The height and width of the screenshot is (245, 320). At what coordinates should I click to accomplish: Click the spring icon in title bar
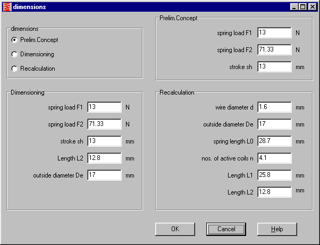[7, 7]
